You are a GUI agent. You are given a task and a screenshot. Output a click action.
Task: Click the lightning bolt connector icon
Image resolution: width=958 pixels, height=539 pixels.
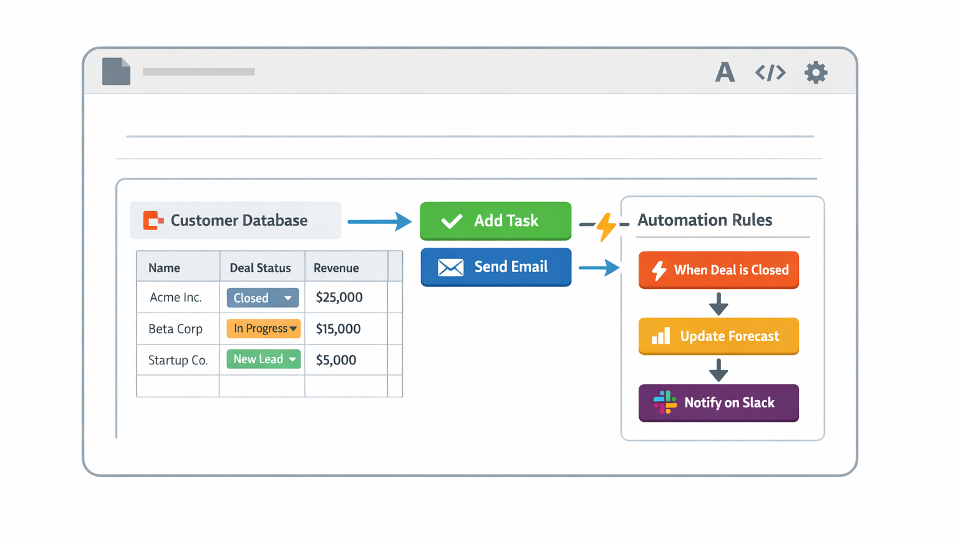click(605, 226)
